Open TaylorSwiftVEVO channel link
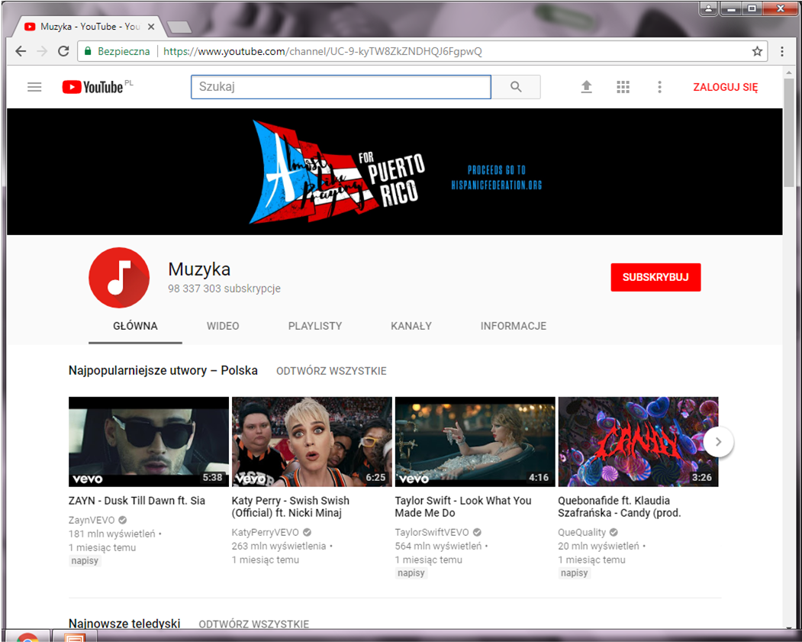The image size is (802, 642). [x=432, y=533]
